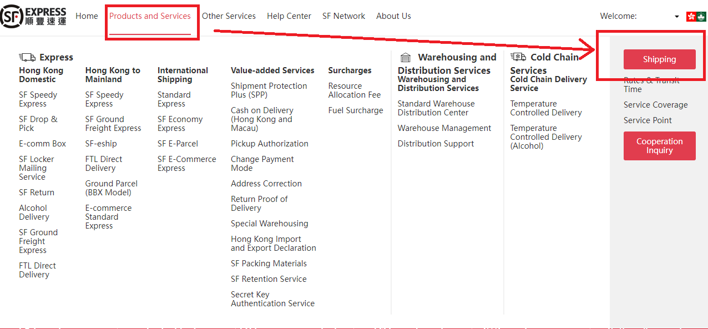Open the SF Network menu
This screenshot has height=329, width=708.
pos(343,16)
